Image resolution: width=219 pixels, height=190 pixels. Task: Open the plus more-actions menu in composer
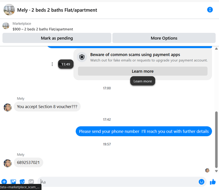4,182
